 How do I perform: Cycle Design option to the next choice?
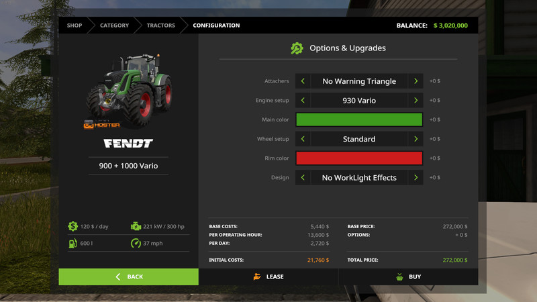coord(416,178)
